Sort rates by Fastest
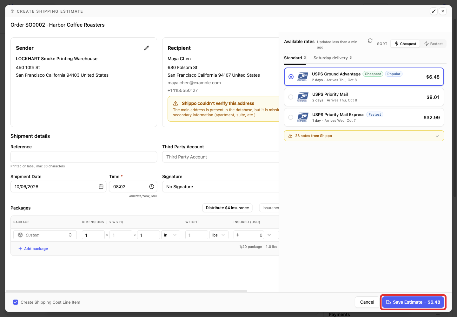Screen dimensions: 457x317 coord(434,44)
